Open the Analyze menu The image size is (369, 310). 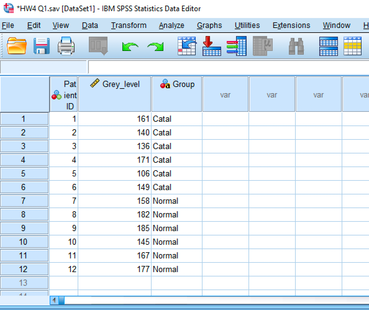coord(171,25)
